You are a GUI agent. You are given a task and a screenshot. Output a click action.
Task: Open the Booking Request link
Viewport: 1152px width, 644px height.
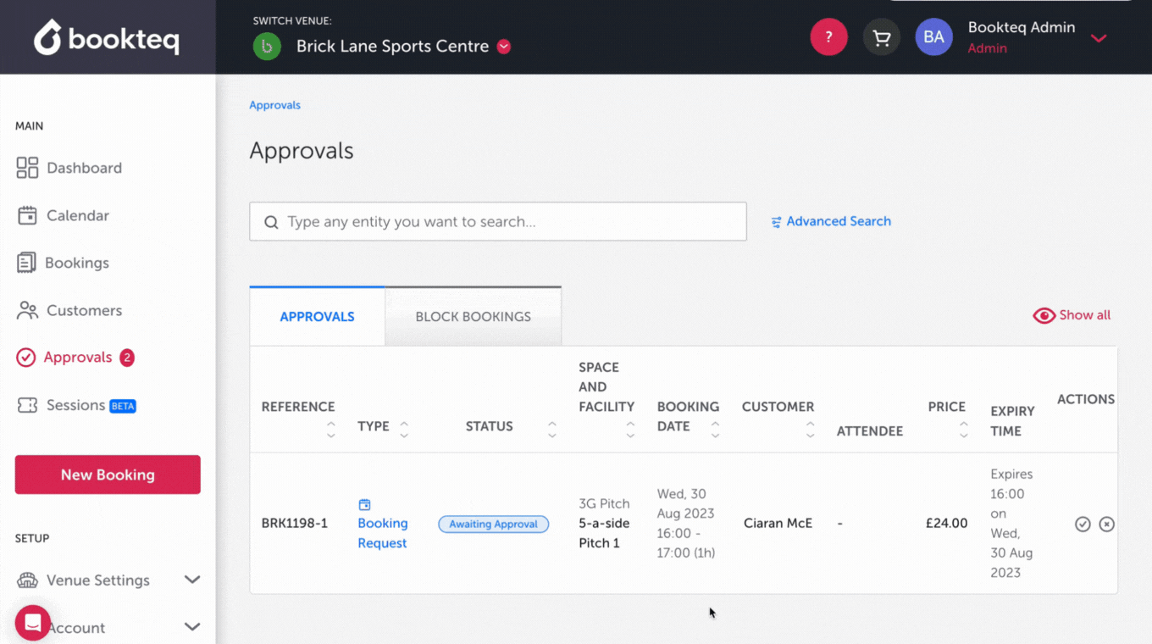click(x=382, y=533)
